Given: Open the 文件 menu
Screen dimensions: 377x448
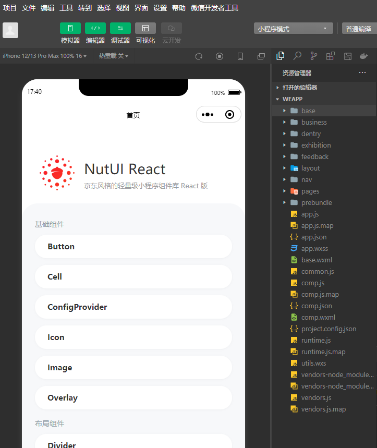Looking at the screenshot, I should [28, 8].
